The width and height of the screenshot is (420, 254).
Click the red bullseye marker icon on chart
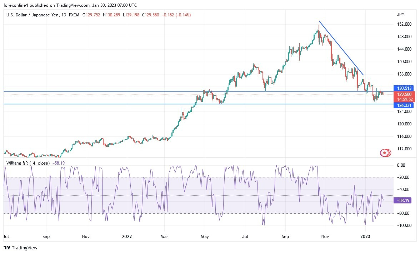coord(385,152)
